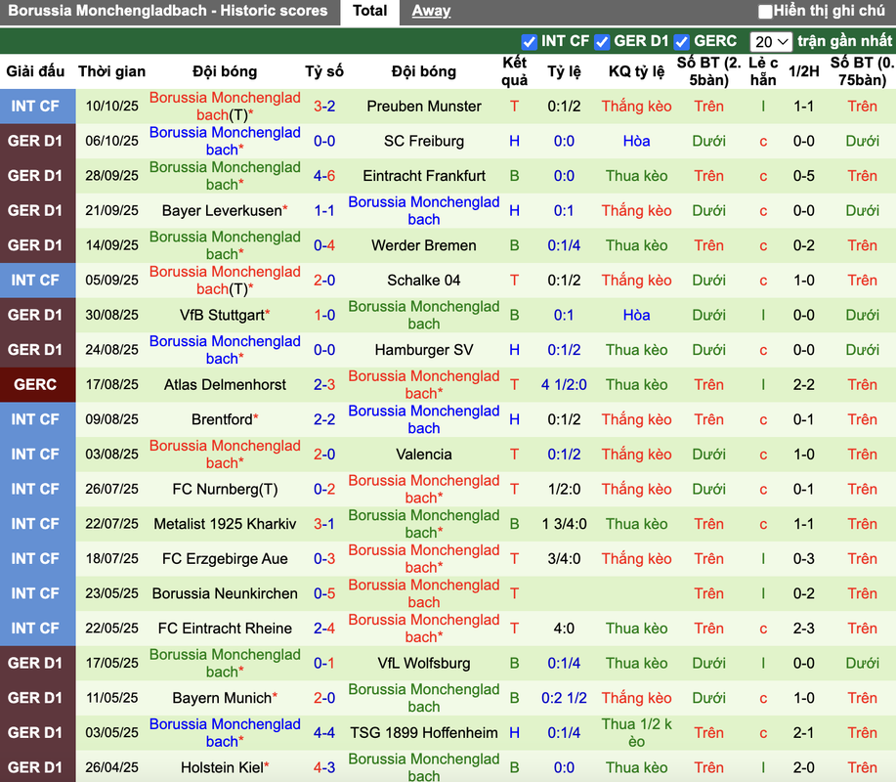
Task: Click the INT CF league badge for 10/10/25
Action: click(x=38, y=107)
